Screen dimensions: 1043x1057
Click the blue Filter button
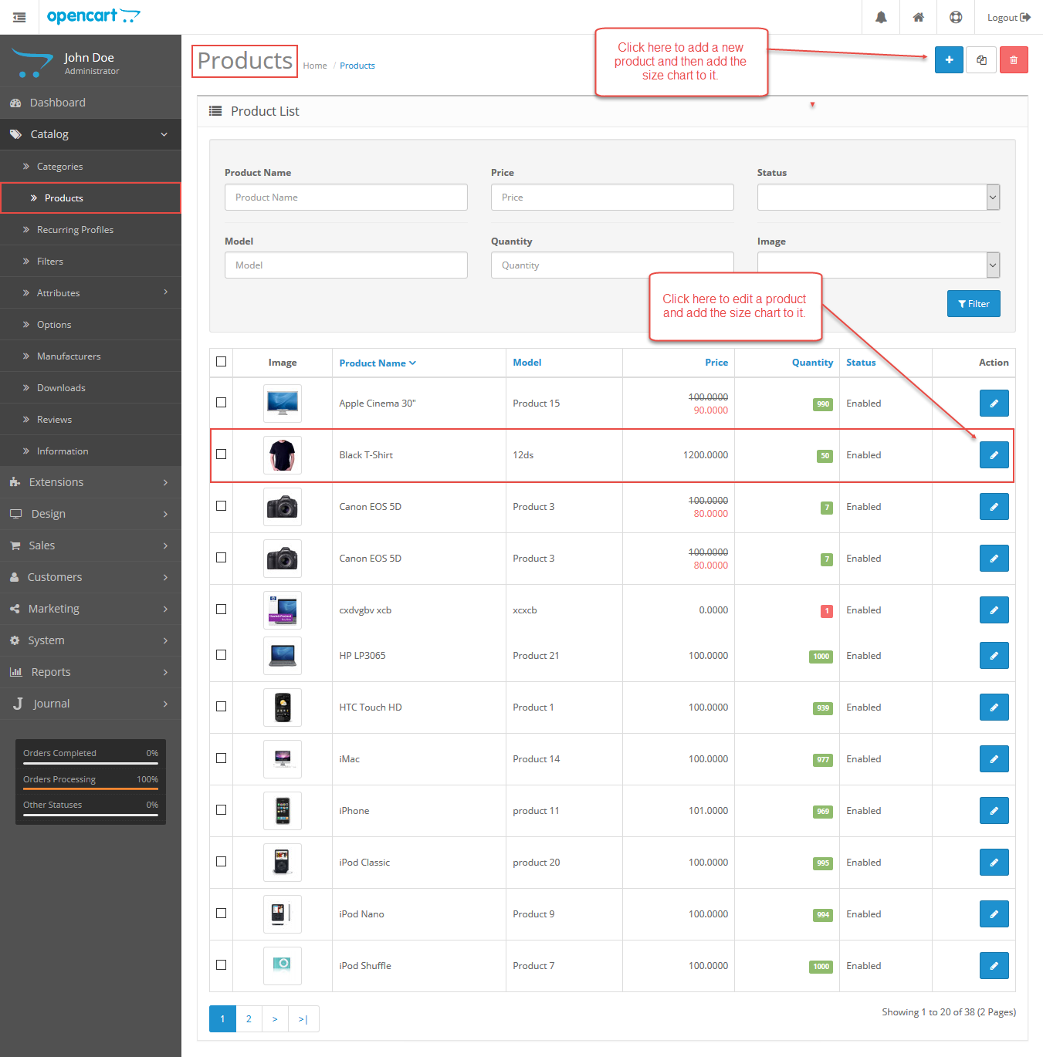(974, 304)
